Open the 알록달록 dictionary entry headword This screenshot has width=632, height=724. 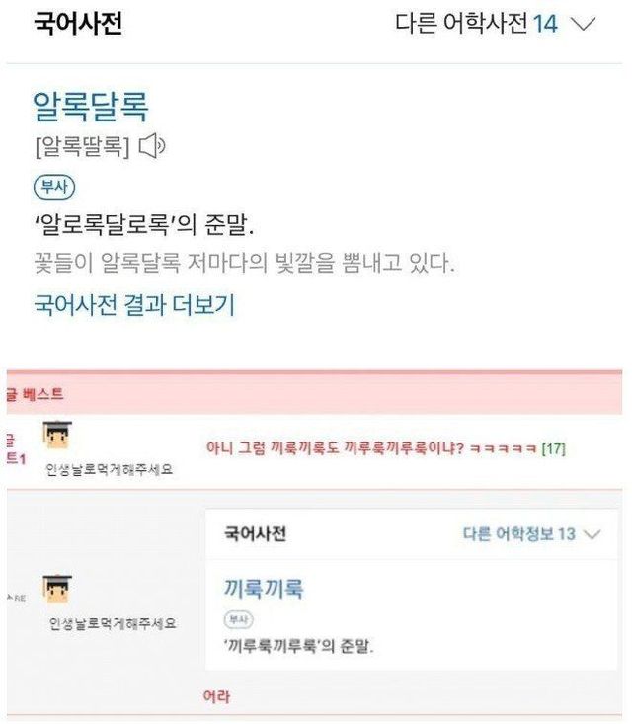[x=91, y=107]
